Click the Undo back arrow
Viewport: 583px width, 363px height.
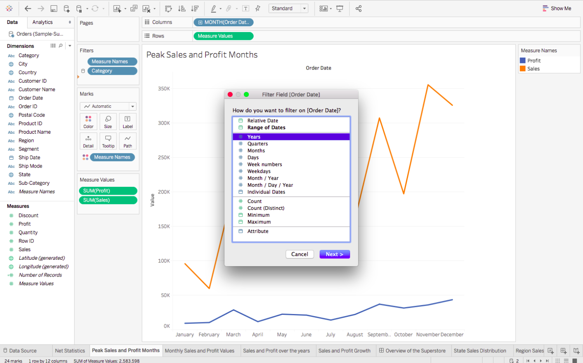click(x=28, y=8)
